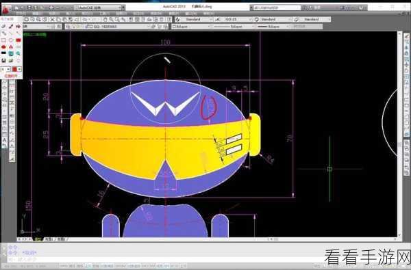Viewport: 411px width, 270px height.
Task: Switch to the 布局2 layout tab
Action: click(x=62, y=239)
